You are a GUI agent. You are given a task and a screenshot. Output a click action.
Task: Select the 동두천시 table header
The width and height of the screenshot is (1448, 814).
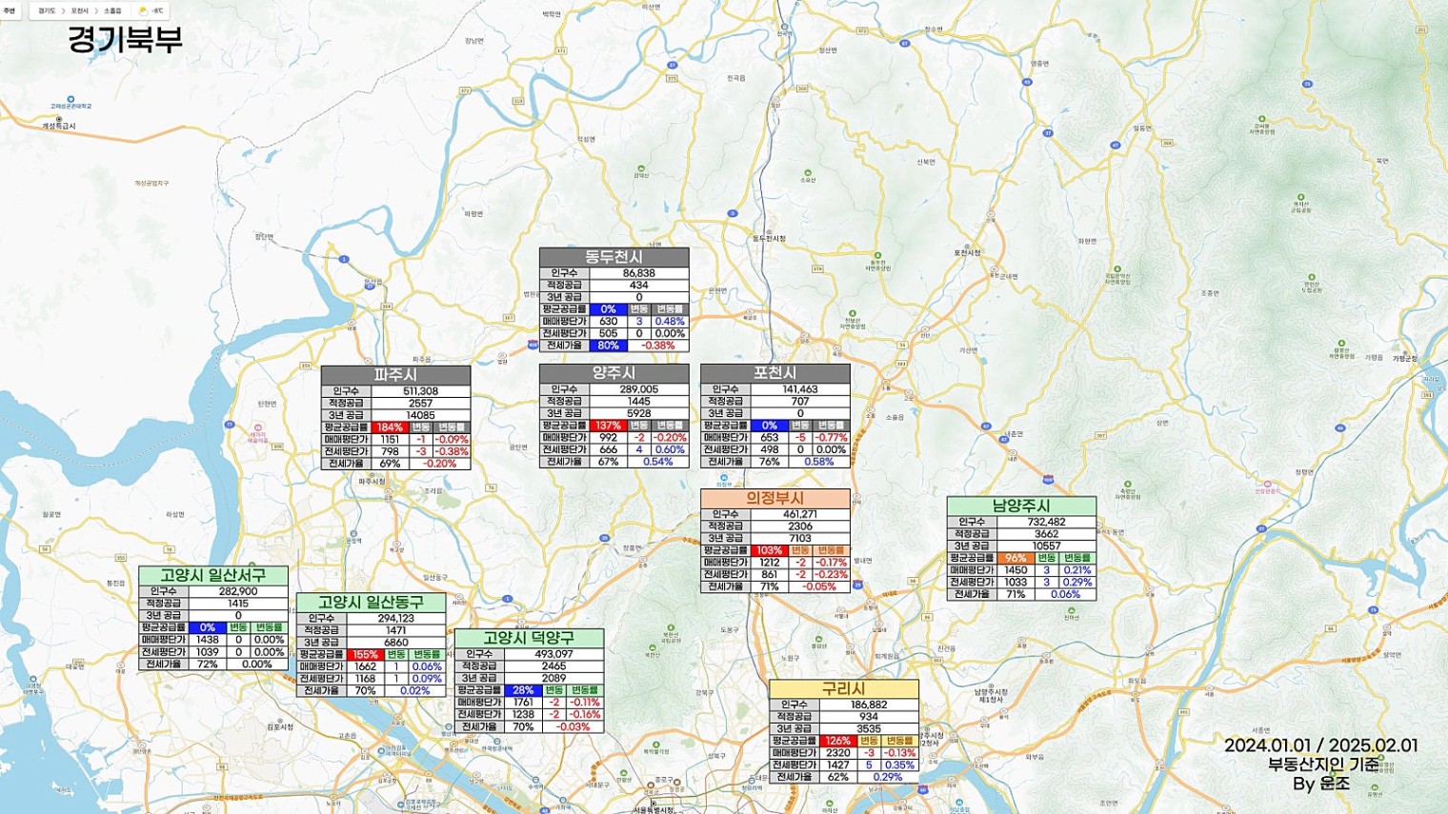[x=613, y=257]
